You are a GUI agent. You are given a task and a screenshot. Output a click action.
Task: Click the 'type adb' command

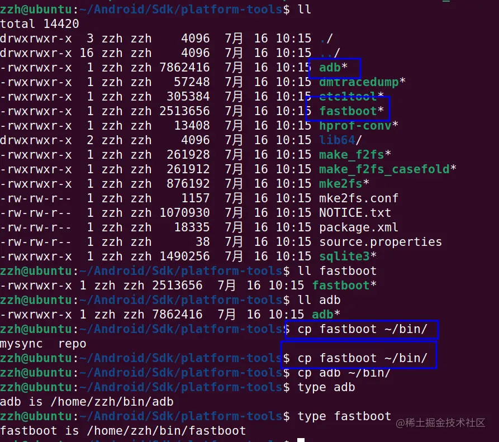pyautogui.click(x=326, y=387)
